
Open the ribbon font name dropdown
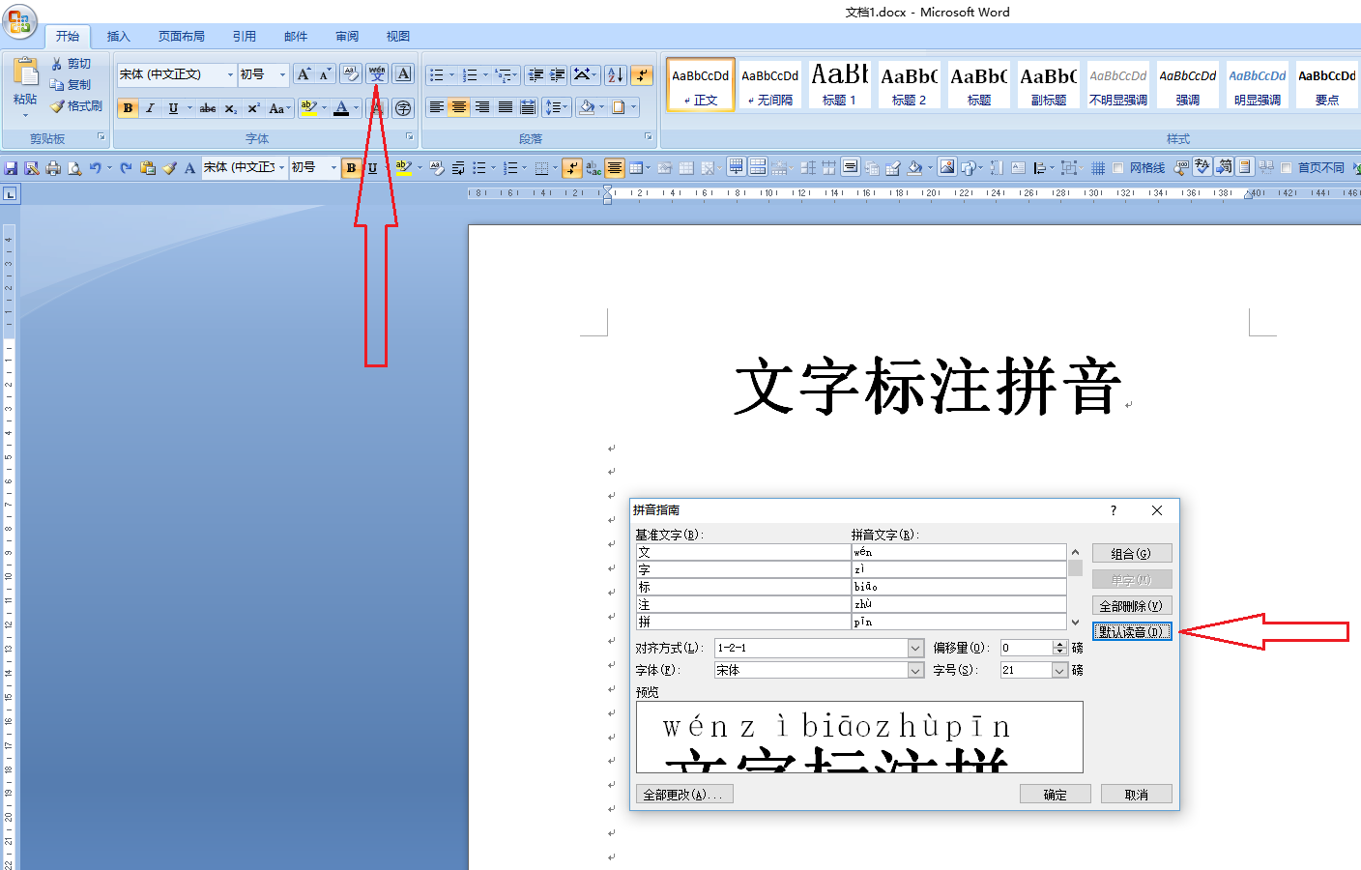tap(230, 74)
